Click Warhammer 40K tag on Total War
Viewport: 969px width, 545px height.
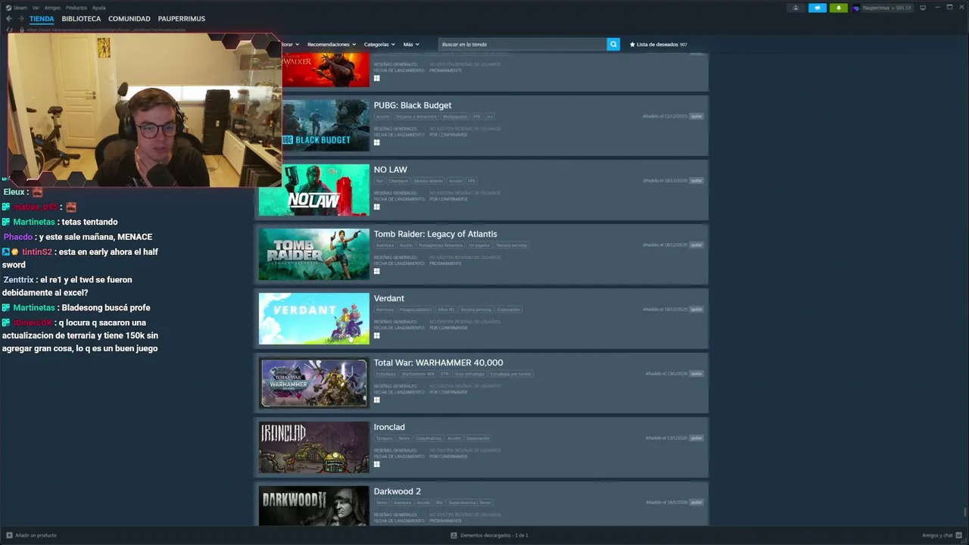[x=418, y=374]
